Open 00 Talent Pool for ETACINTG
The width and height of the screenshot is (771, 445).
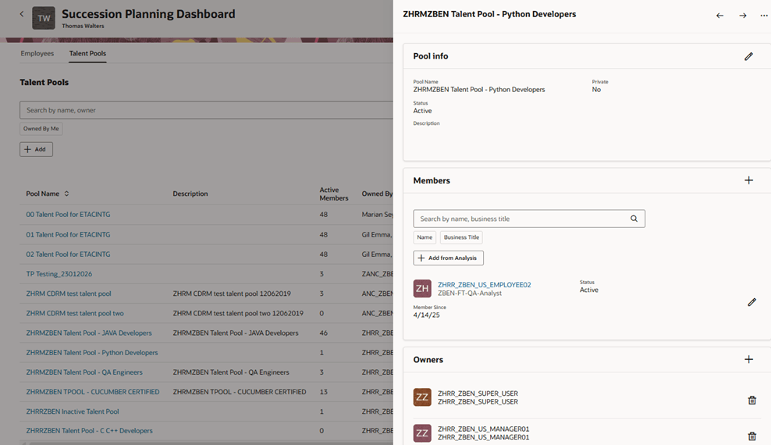coord(68,215)
